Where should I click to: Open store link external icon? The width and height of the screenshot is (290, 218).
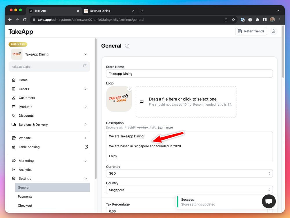pos(85,66)
